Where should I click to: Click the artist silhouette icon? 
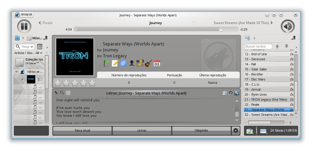[131, 63]
